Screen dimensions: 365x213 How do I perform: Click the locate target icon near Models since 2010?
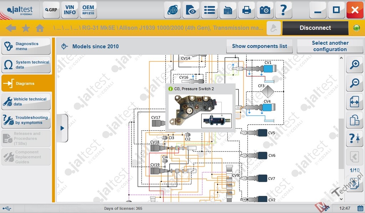point(65,47)
